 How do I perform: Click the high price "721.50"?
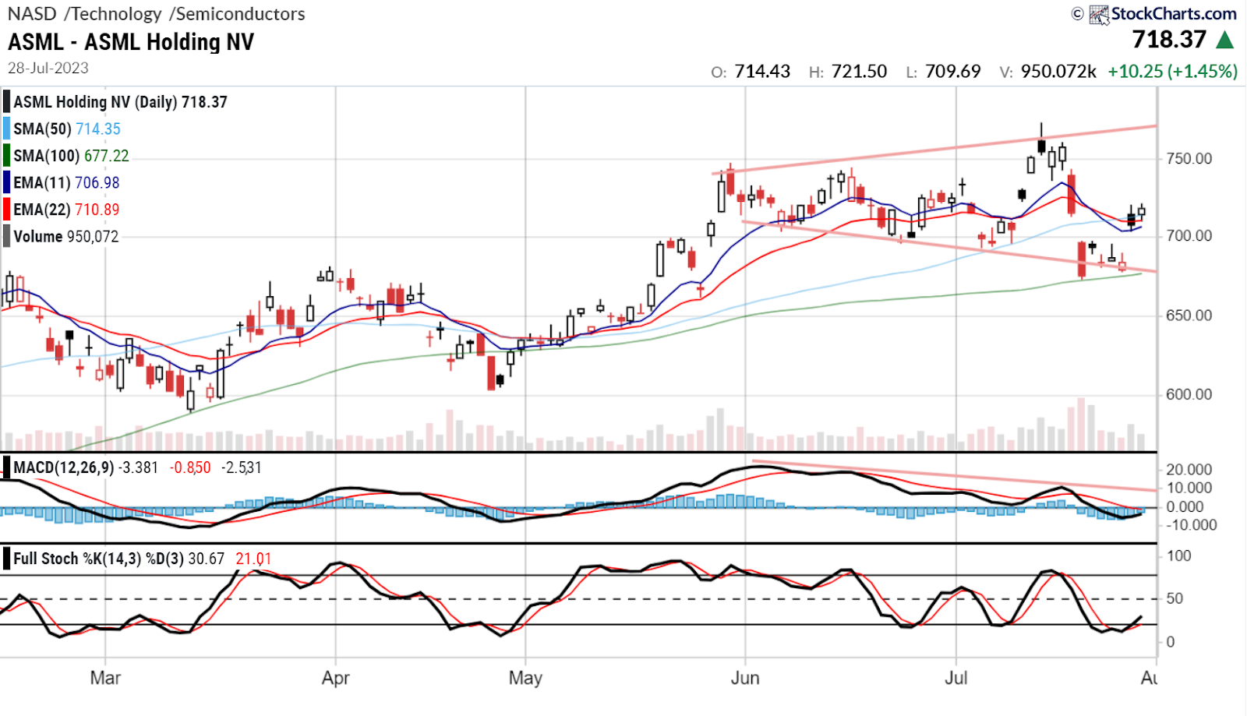(859, 72)
